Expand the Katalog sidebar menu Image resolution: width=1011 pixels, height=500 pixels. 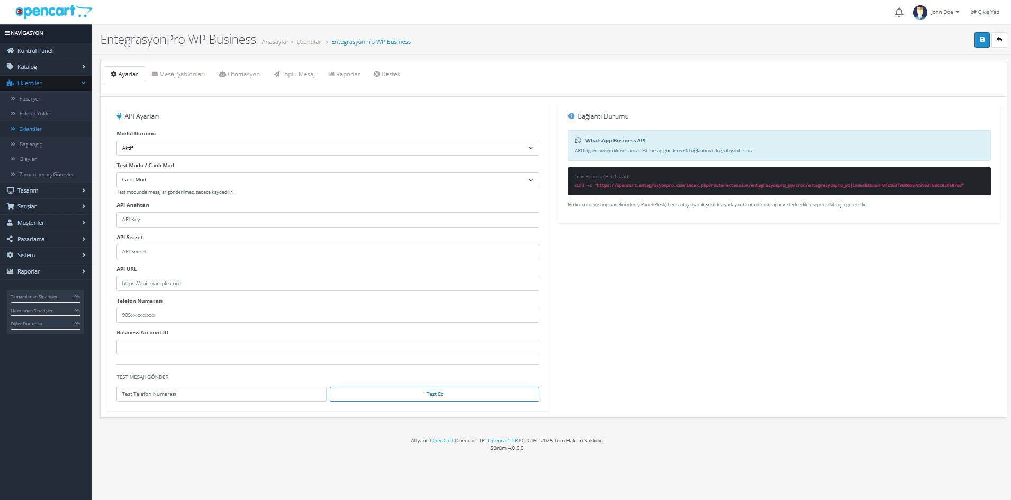46,67
